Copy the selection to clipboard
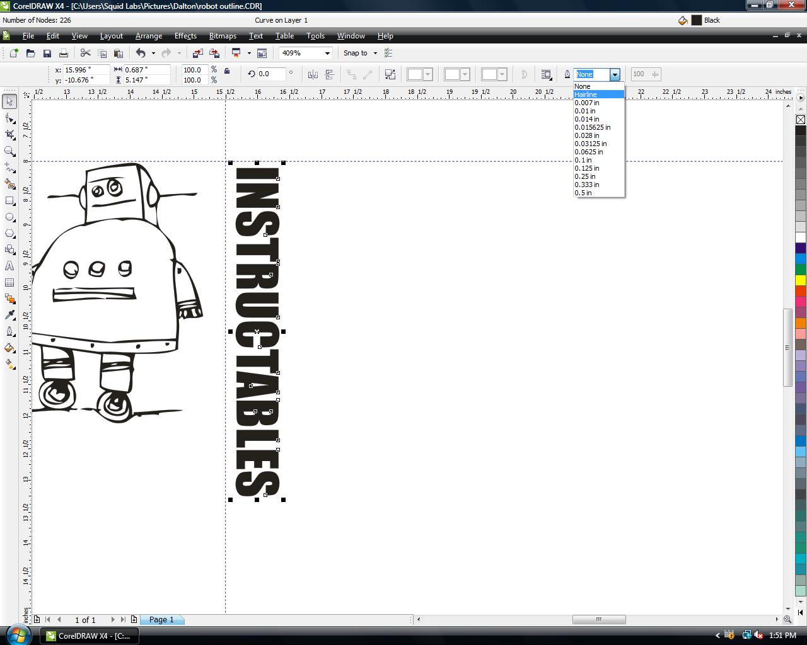Screen dimensions: 807x645 (x=102, y=54)
